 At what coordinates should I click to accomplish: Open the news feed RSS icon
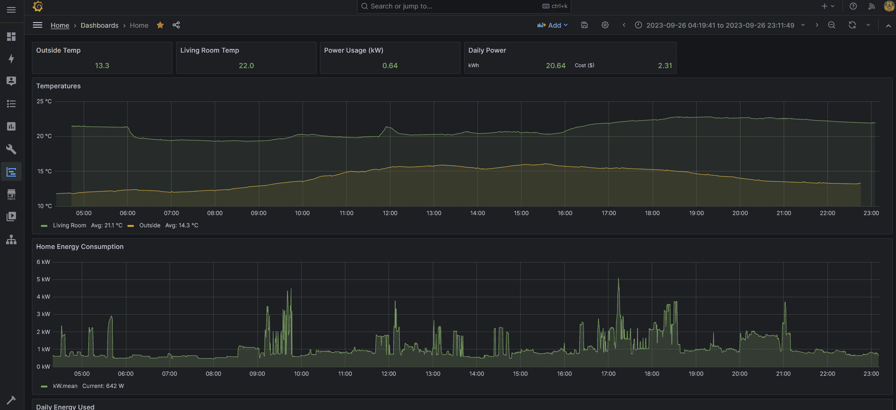coord(872,6)
